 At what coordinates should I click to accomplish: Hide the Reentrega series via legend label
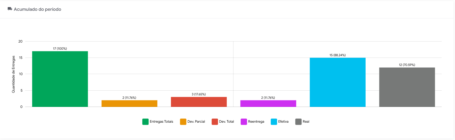tap(256, 122)
